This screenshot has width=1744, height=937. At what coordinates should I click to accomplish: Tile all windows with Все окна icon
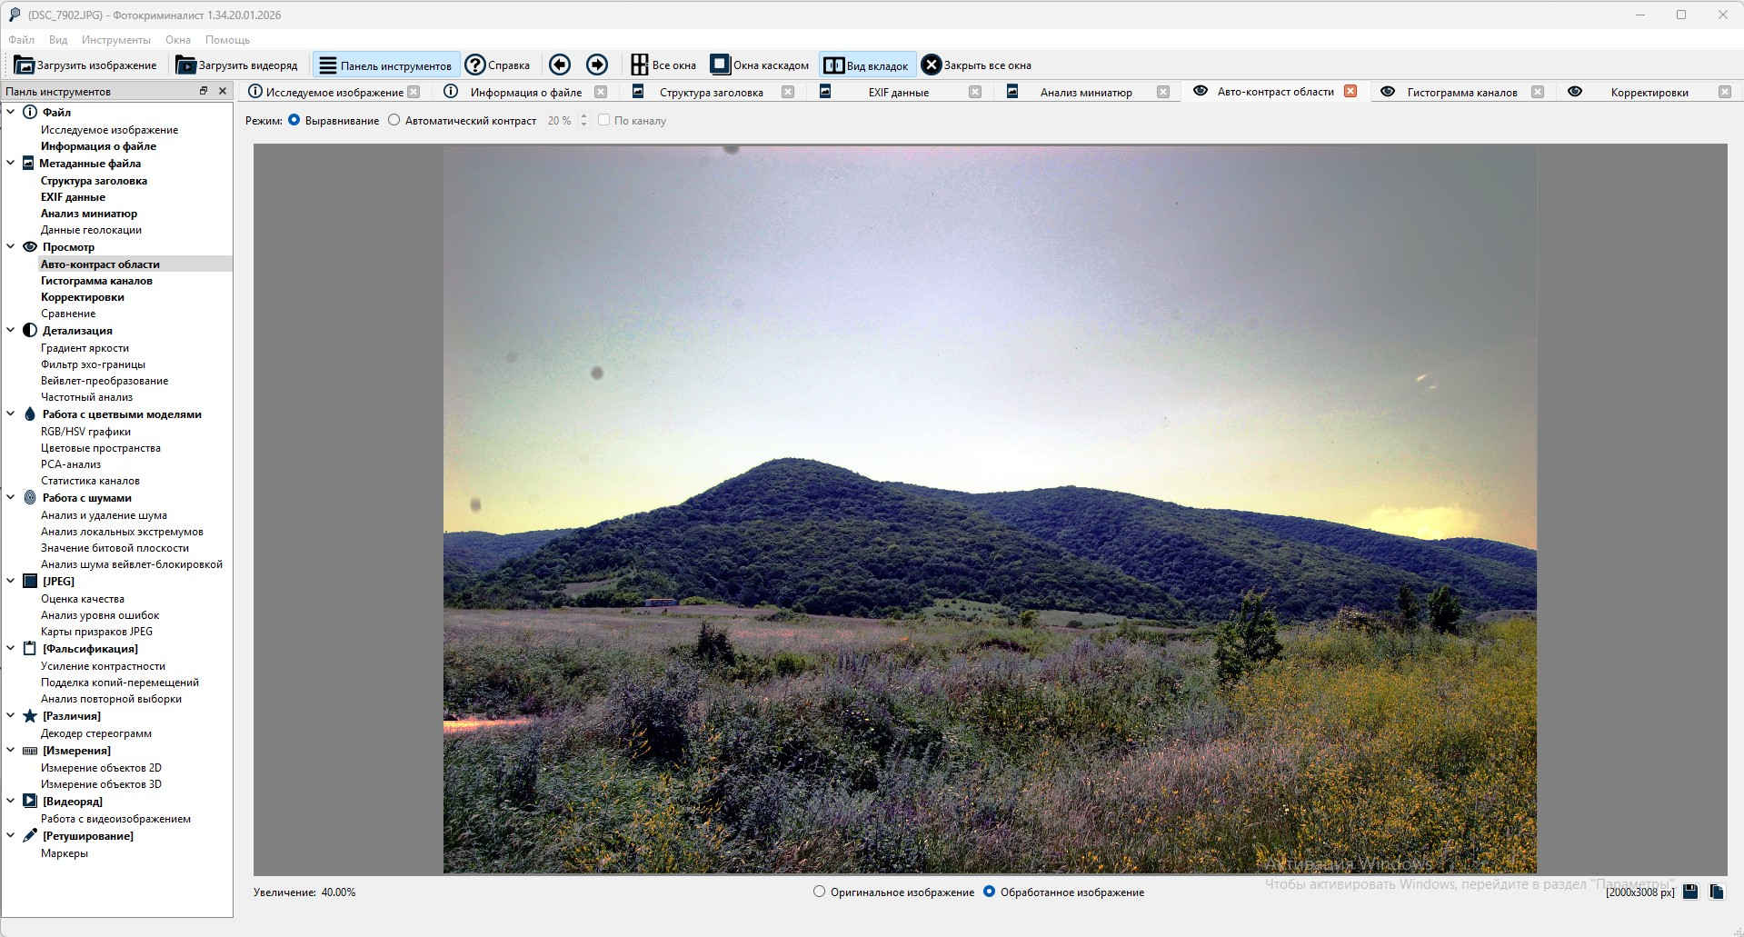click(640, 65)
